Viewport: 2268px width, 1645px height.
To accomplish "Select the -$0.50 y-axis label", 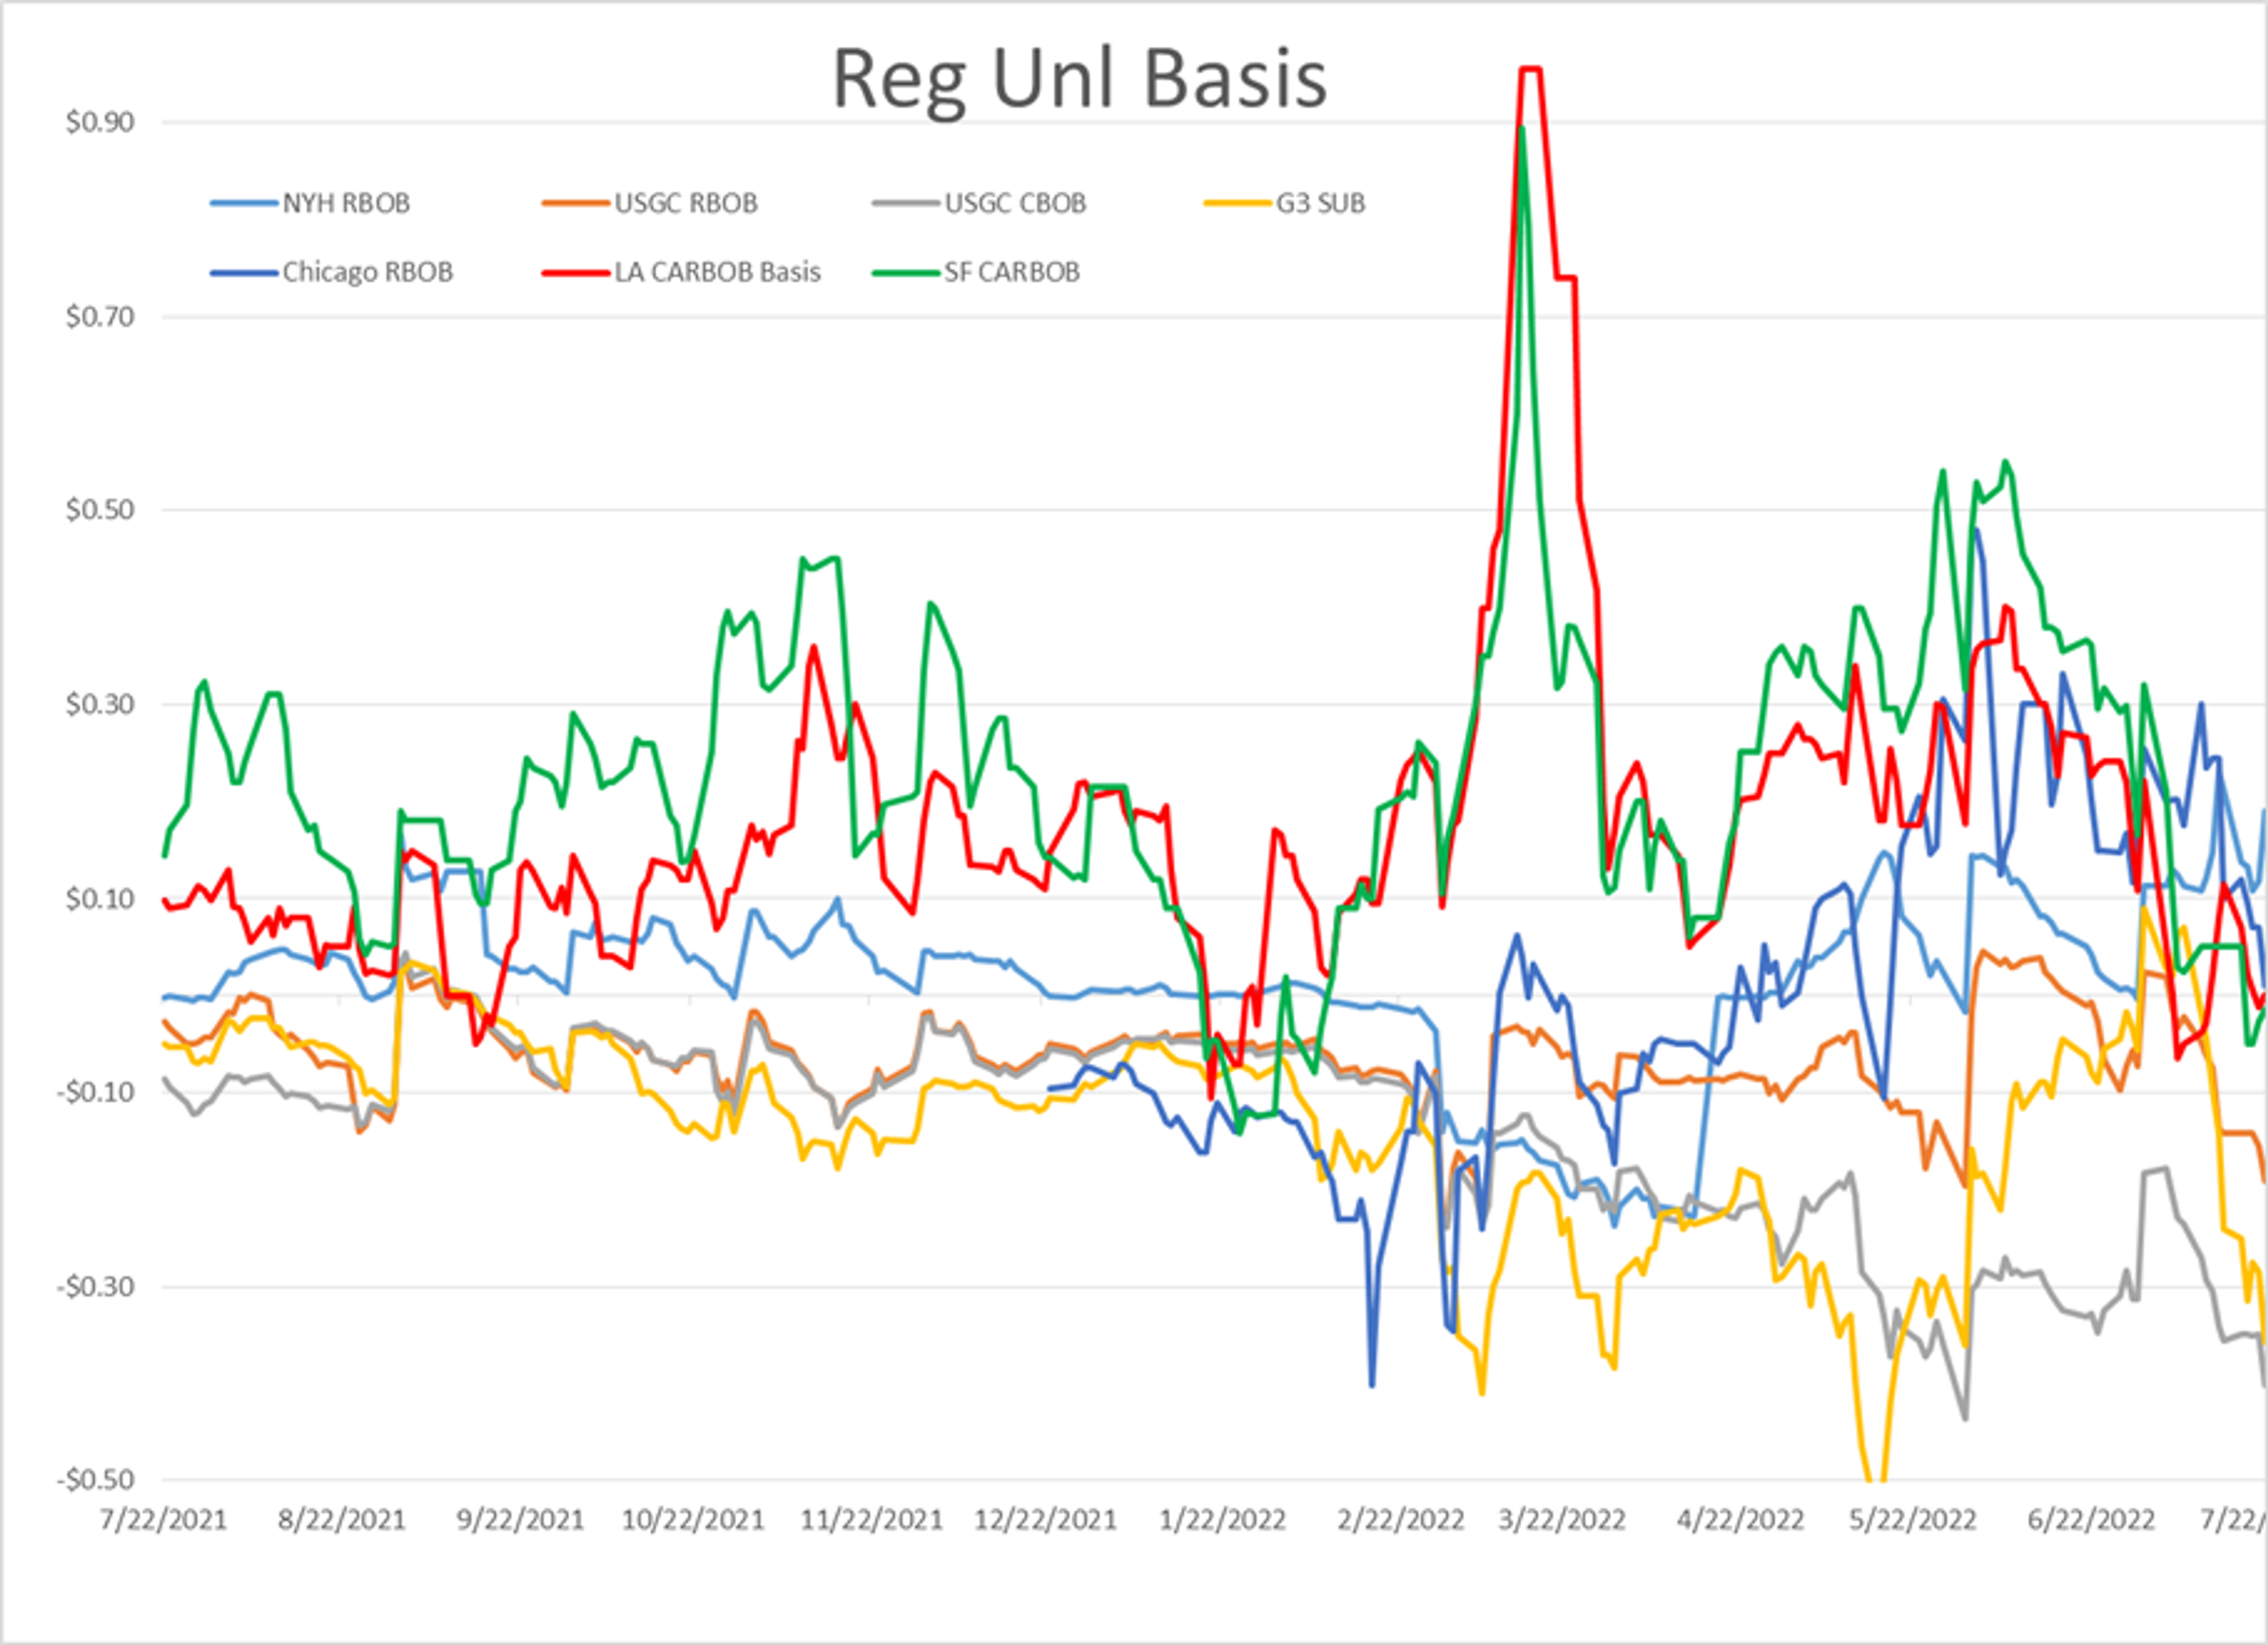I will tap(96, 1480).
